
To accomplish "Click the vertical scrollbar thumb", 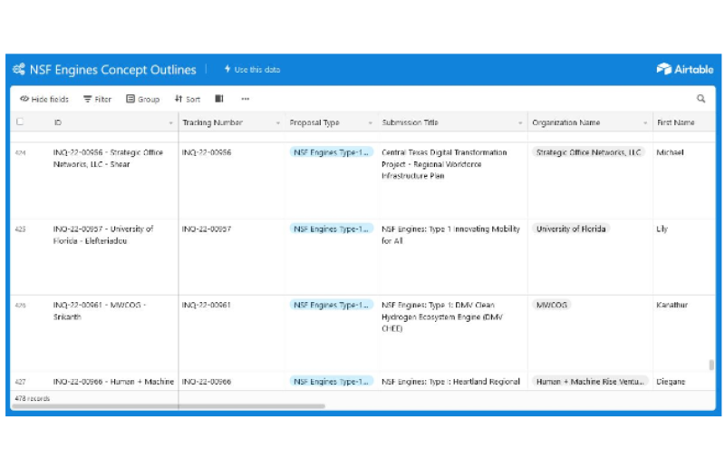I will 711,365.
